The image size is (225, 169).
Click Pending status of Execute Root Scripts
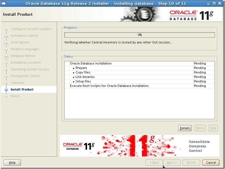(200, 86)
